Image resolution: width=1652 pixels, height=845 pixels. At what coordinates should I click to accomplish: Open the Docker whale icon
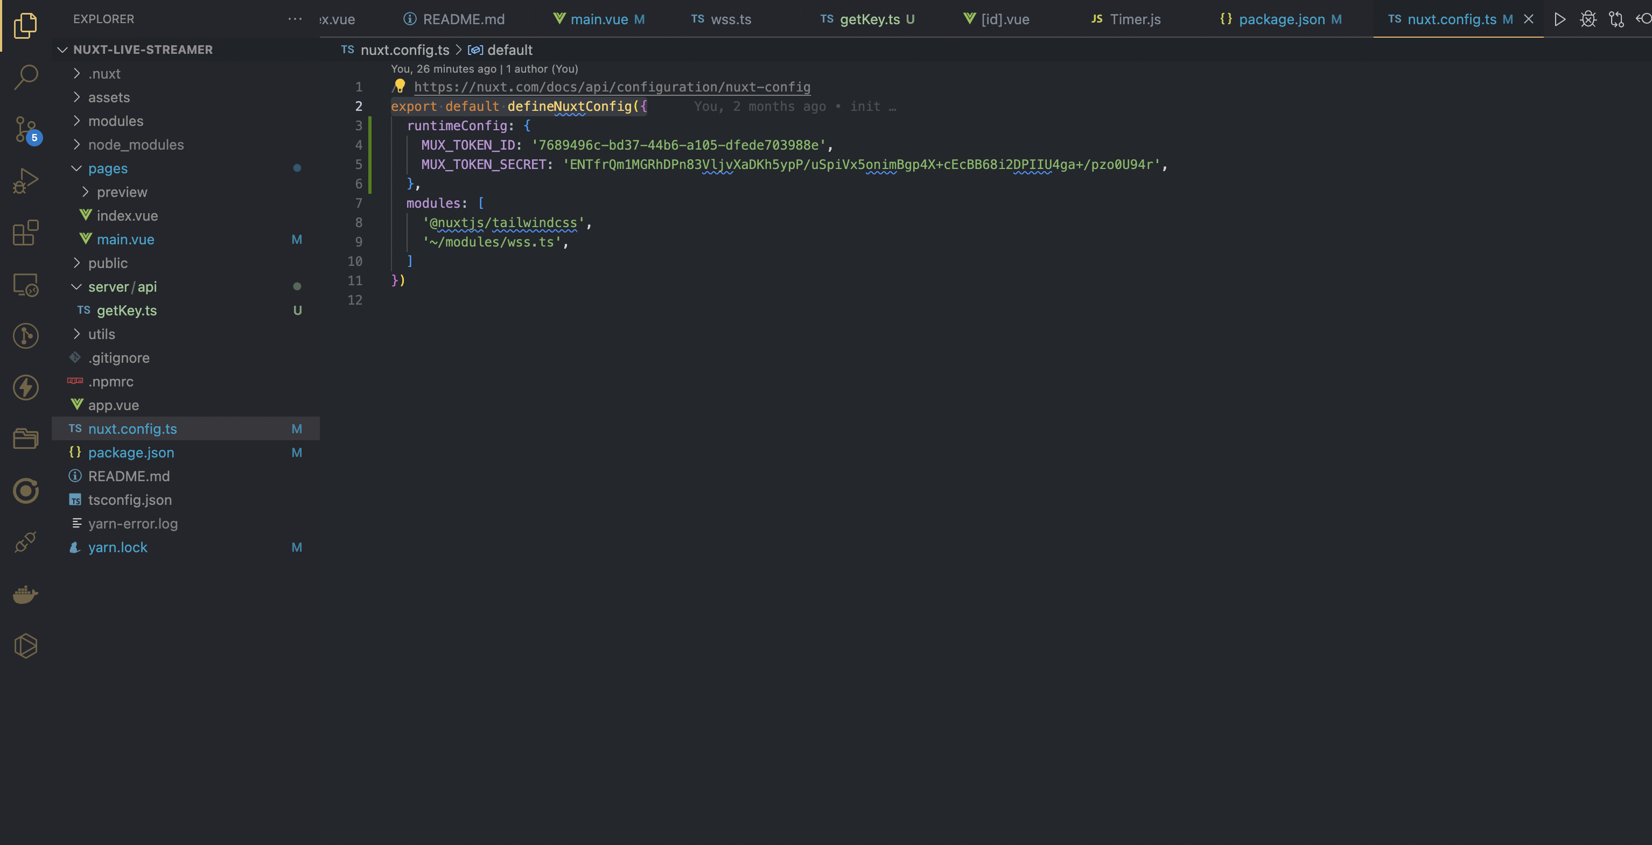click(x=26, y=594)
